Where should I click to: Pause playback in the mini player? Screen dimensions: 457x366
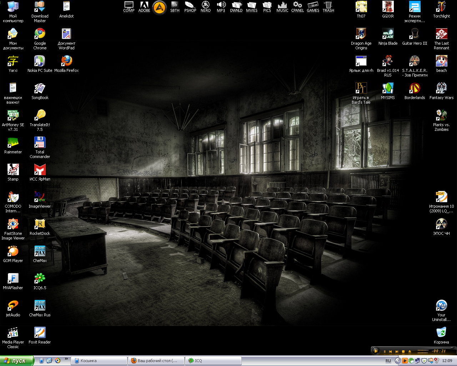385,351
